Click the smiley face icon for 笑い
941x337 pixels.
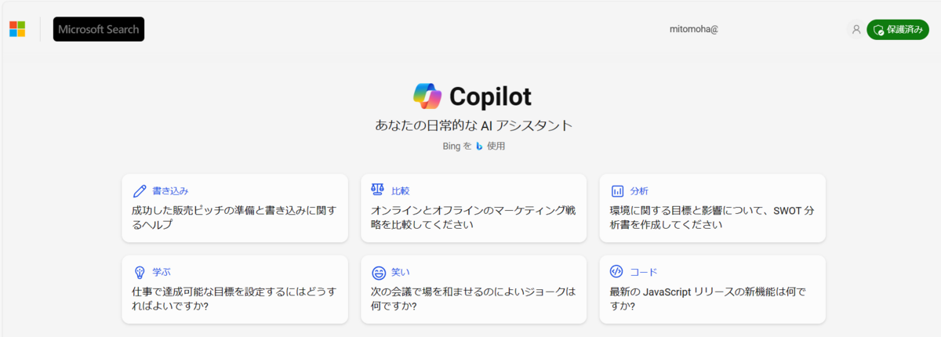click(378, 272)
